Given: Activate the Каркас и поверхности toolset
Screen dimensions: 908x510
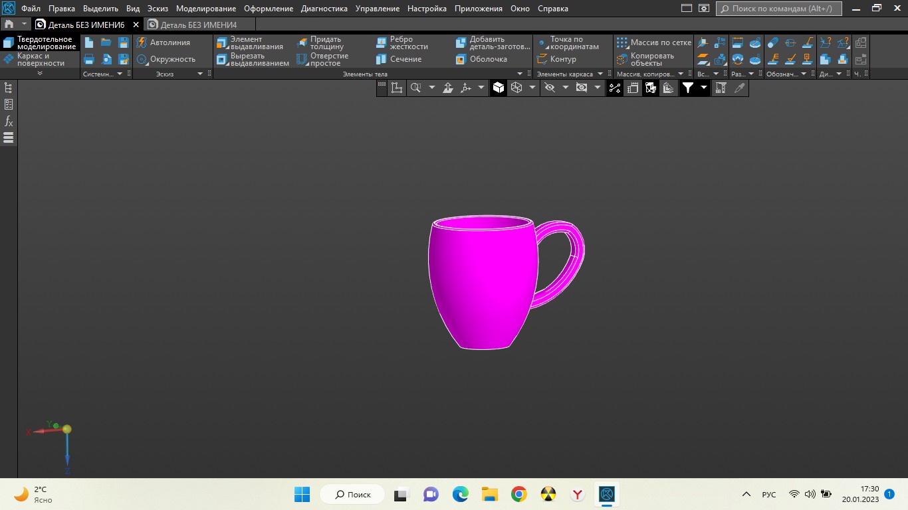Looking at the screenshot, I should tap(40, 60).
